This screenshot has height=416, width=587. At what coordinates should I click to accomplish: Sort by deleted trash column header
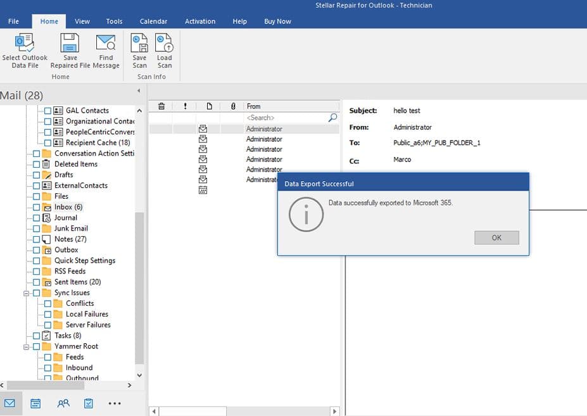[x=161, y=106]
